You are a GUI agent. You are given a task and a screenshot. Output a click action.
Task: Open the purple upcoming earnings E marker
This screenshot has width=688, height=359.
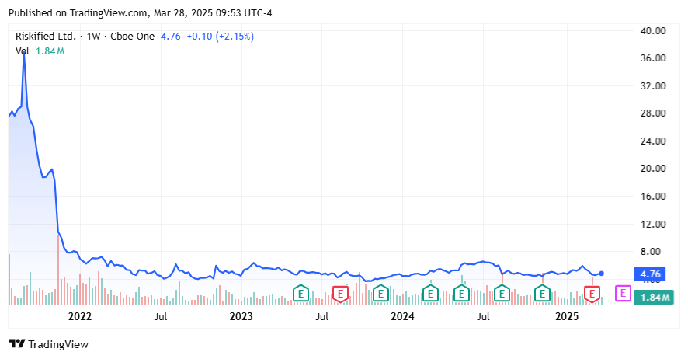pyautogui.click(x=623, y=293)
